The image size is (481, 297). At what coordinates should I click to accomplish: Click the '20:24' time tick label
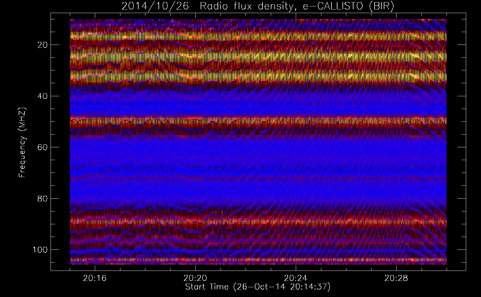pos(296,278)
